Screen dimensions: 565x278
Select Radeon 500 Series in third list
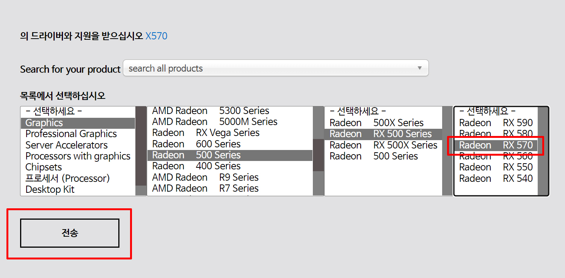[x=383, y=156]
